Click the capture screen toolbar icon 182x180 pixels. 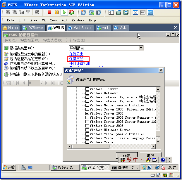37,12
